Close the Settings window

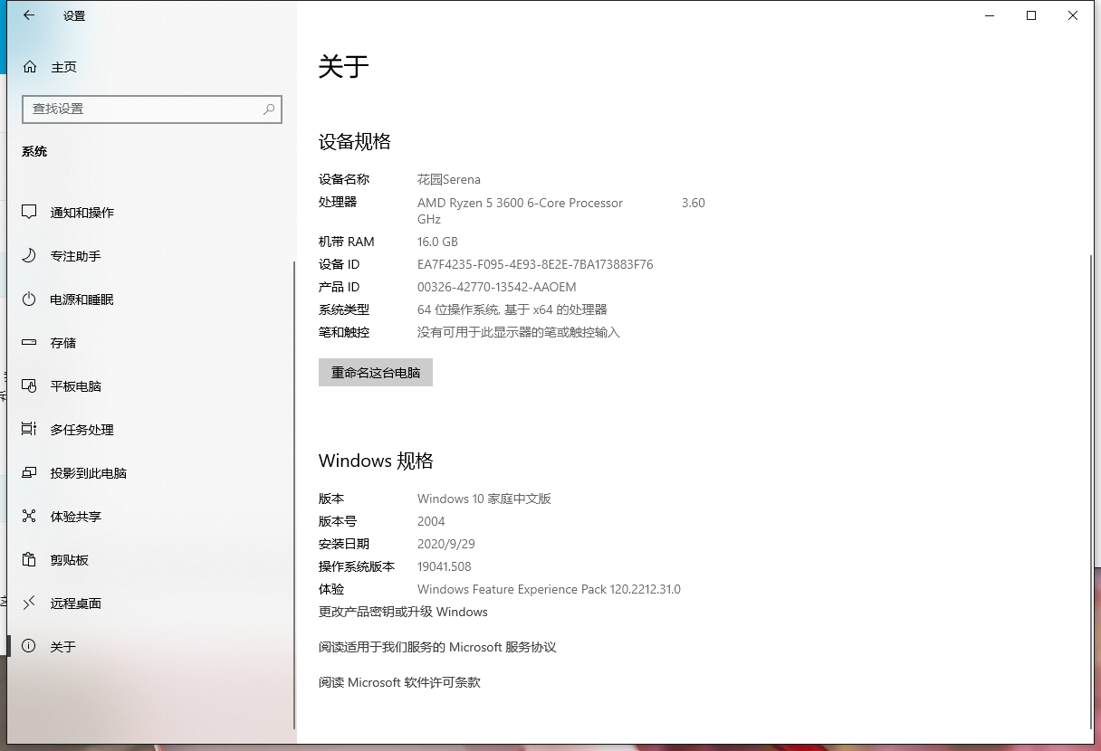point(1073,15)
